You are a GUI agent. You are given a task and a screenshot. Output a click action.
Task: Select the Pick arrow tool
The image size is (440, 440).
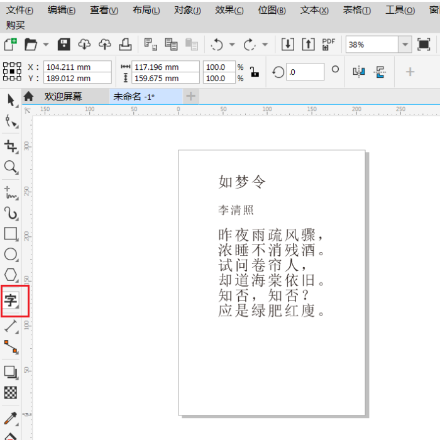11,100
